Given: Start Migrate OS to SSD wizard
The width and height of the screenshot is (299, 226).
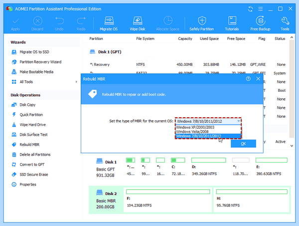Looking at the screenshot, I should click(x=34, y=52).
